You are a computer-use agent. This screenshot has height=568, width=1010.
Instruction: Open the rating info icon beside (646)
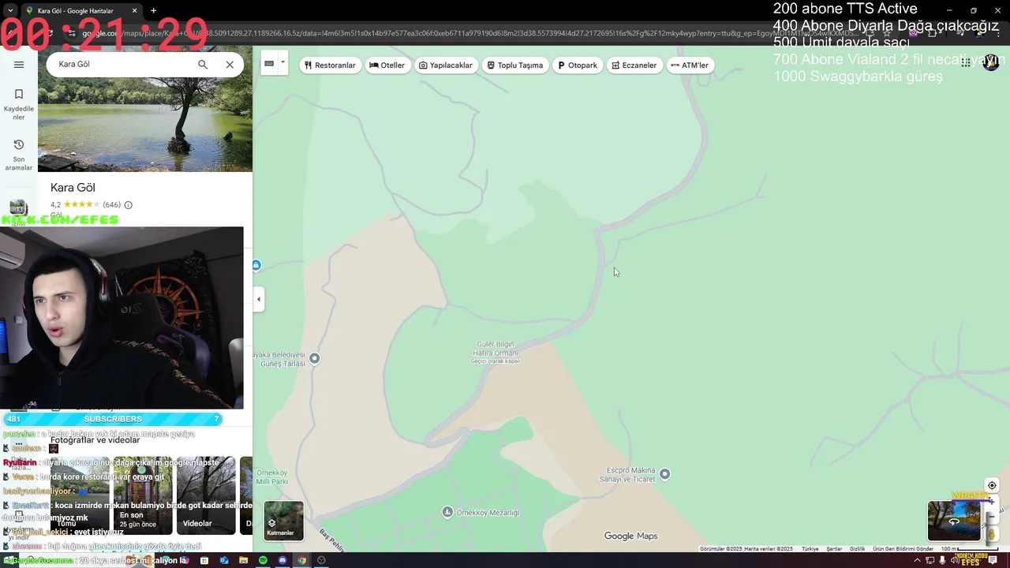click(128, 205)
